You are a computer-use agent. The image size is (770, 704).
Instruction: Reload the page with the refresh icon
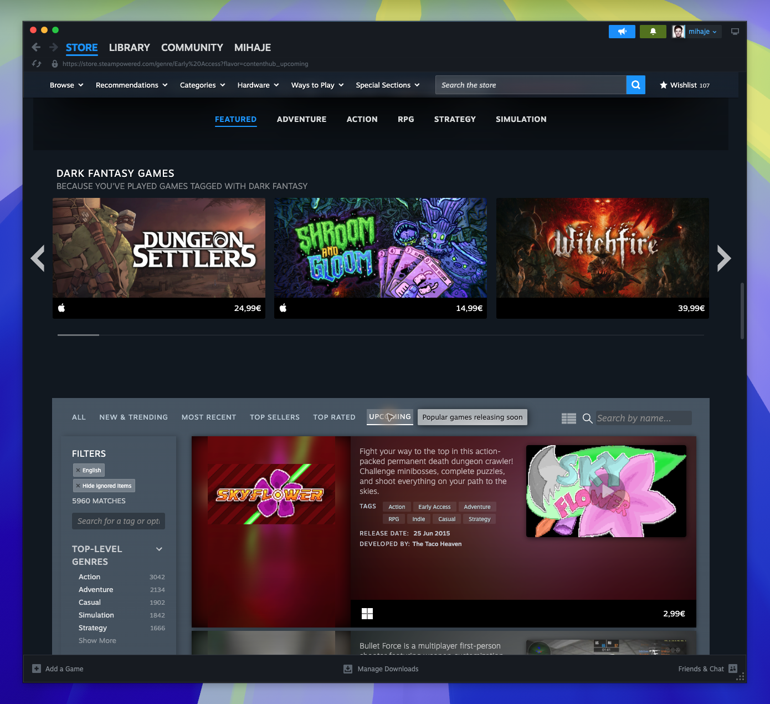point(37,64)
